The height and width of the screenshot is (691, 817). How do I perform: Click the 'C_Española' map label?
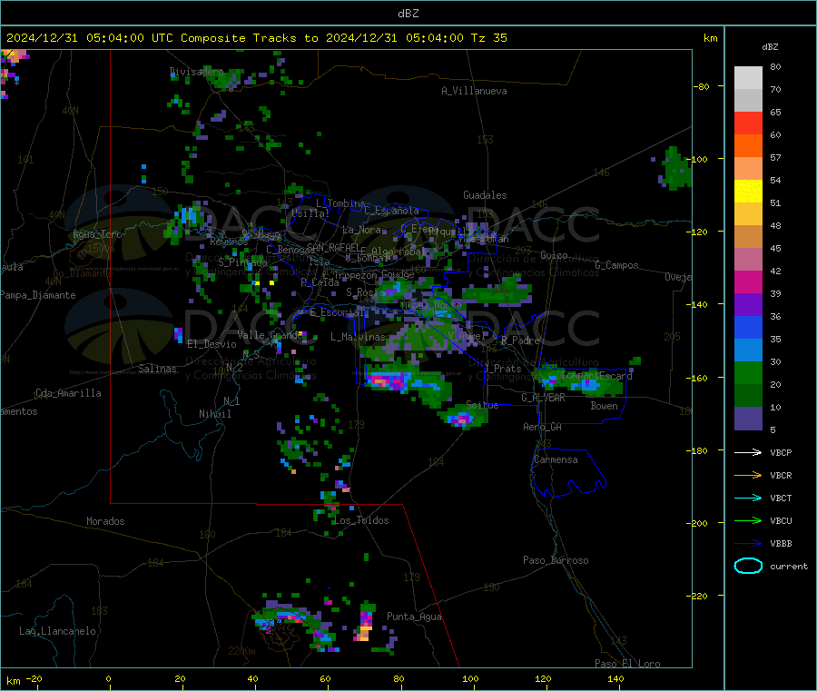click(x=391, y=211)
